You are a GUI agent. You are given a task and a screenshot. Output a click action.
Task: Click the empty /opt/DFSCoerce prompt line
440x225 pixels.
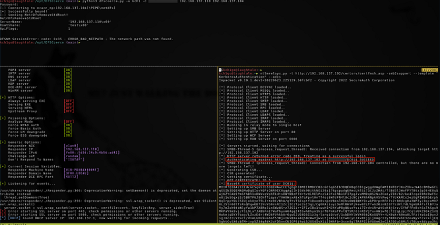pyautogui.click(x=40, y=42)
